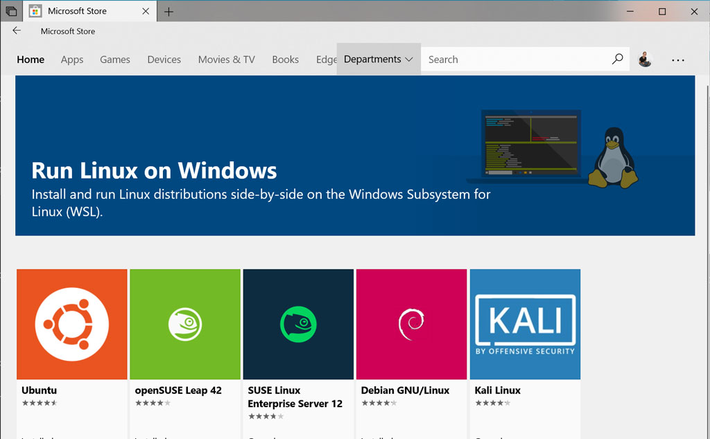Screen dimensions: 710x439
Task: Click the openSUSE Leap 42 star rating
Action: pos(153,403)
